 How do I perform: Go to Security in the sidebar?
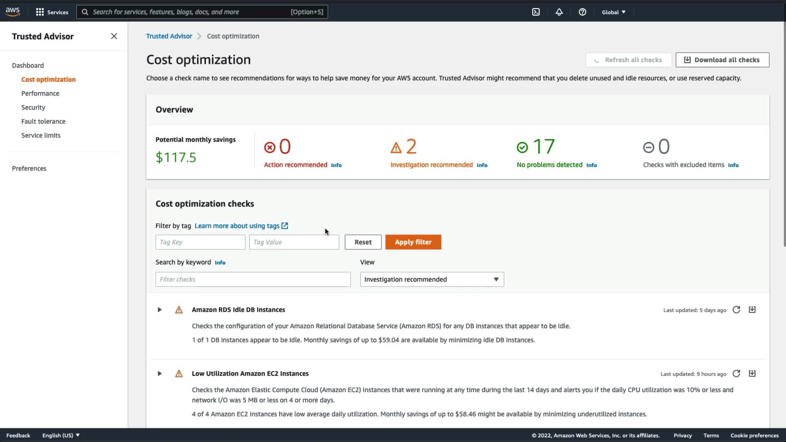click(x=33, y=108)
